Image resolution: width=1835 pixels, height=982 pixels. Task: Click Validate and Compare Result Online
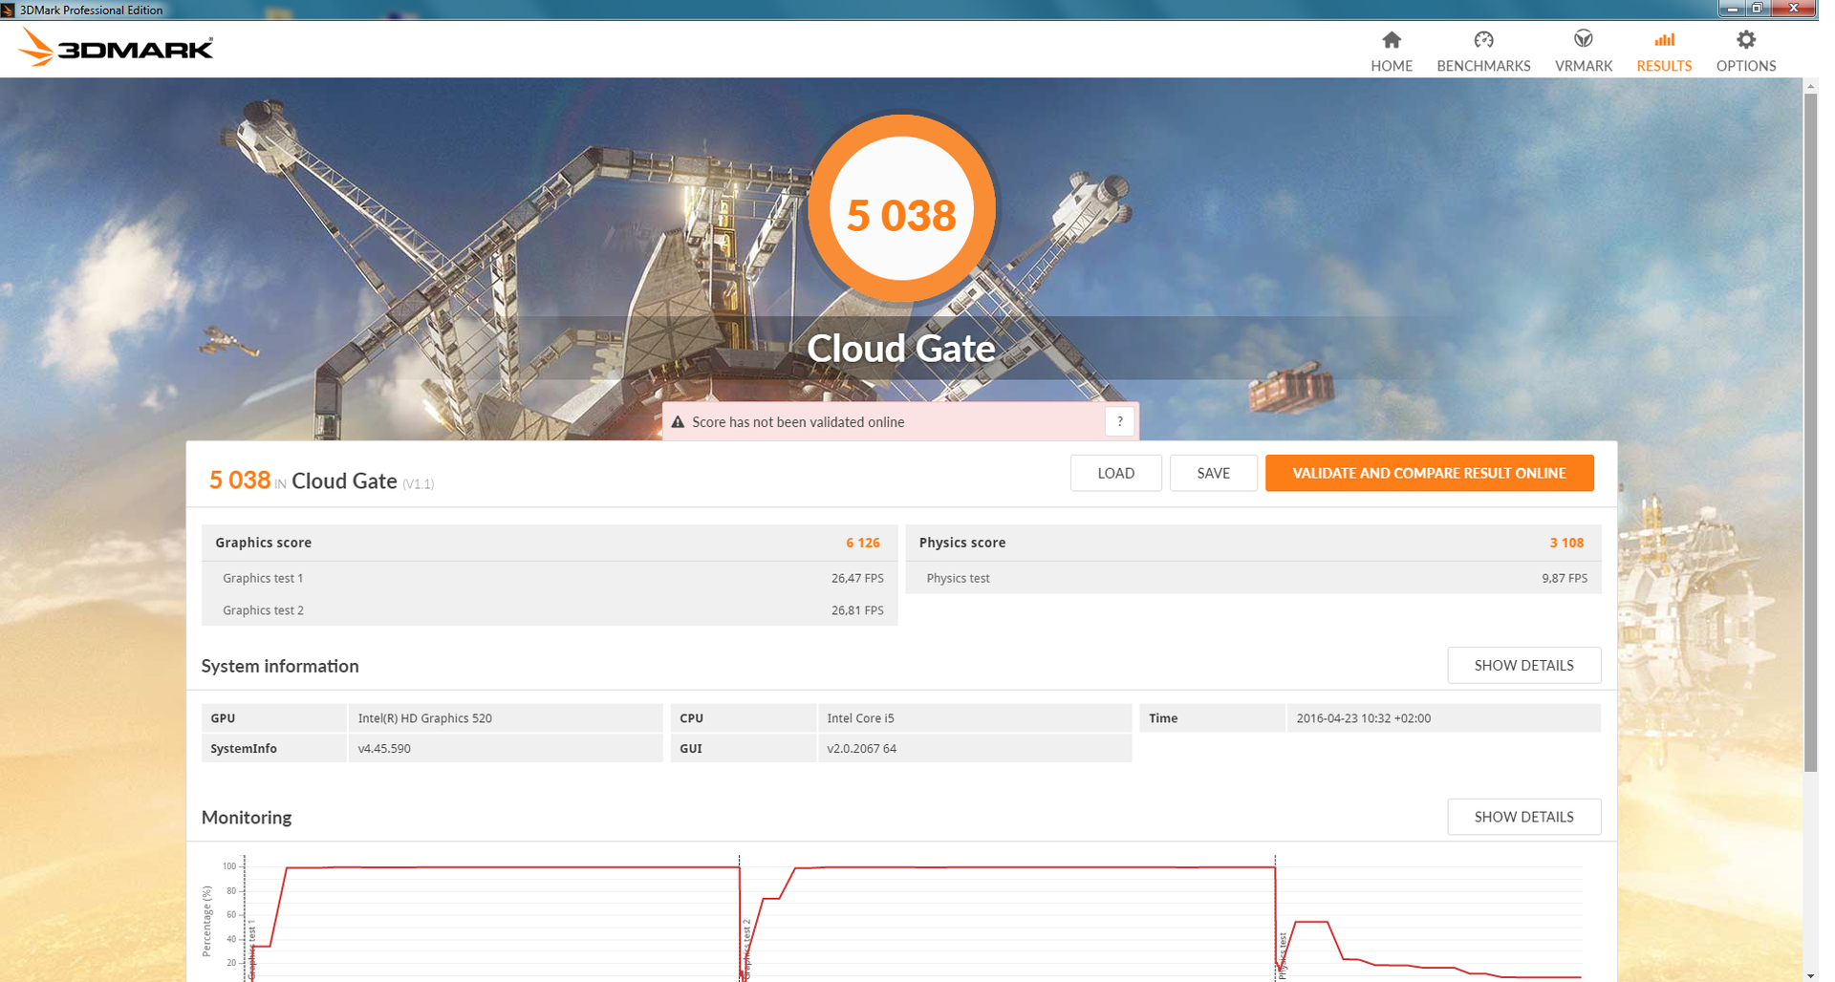pos(1429,473)
